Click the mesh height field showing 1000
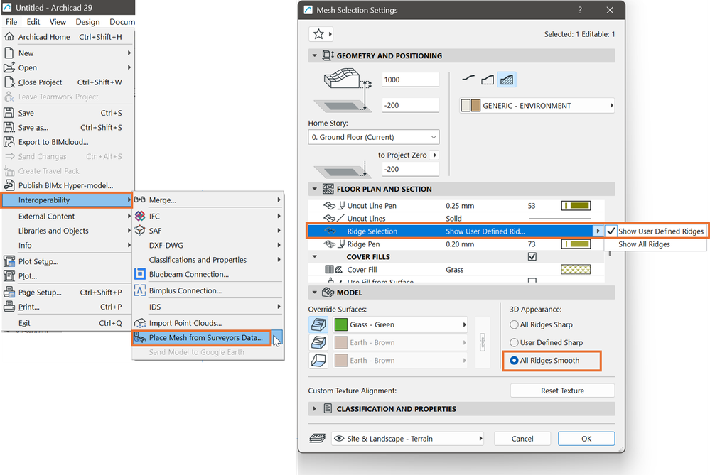The width and height of the screenshot is (710, 475). point(410,80)
